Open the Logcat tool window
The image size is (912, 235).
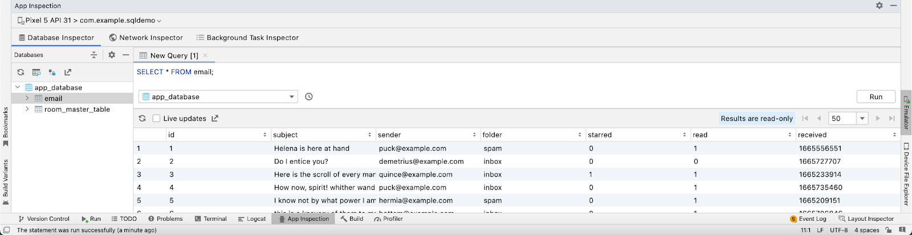coord(252,219)
